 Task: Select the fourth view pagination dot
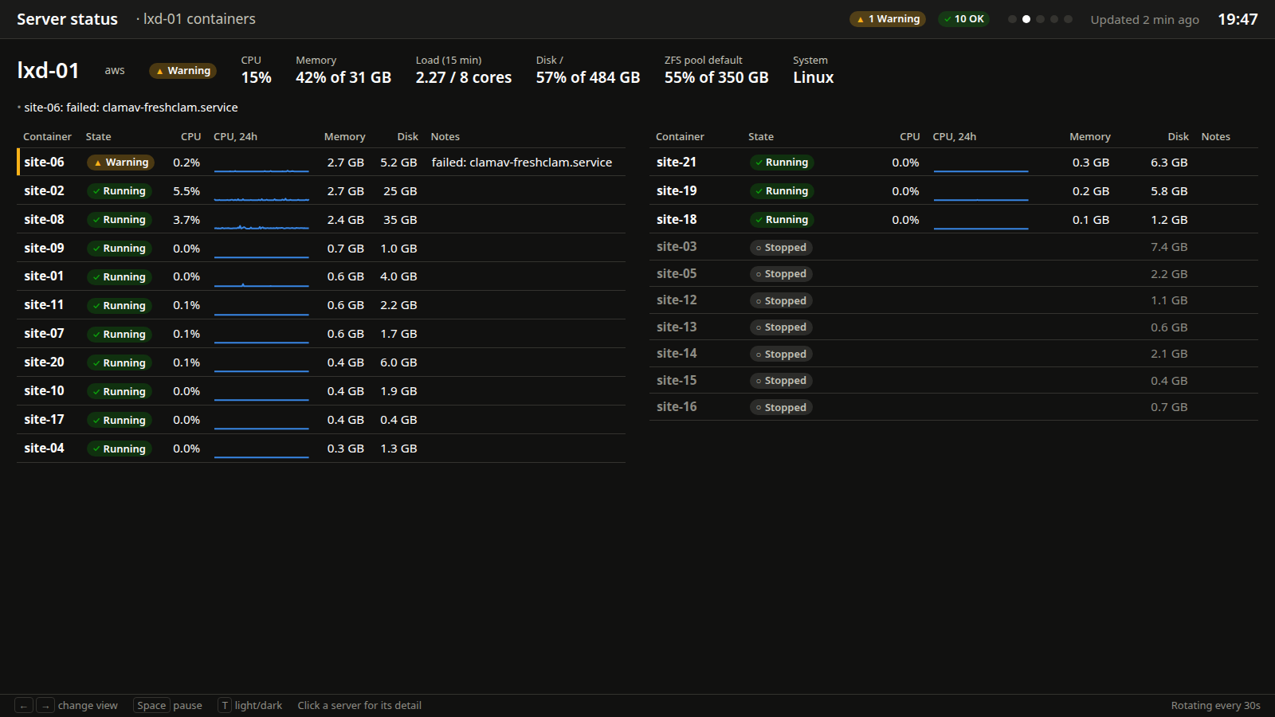tap(1054, 19)
